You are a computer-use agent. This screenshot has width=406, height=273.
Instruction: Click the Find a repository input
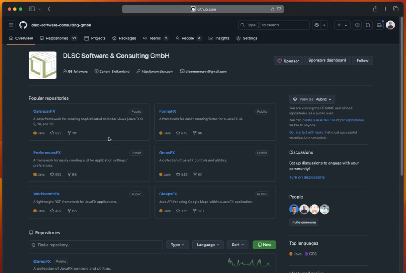tap(96, 245)
